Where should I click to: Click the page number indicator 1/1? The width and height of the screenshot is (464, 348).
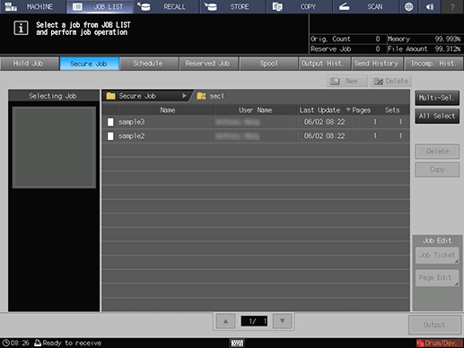pyautogui.click(x=254, y=321)
